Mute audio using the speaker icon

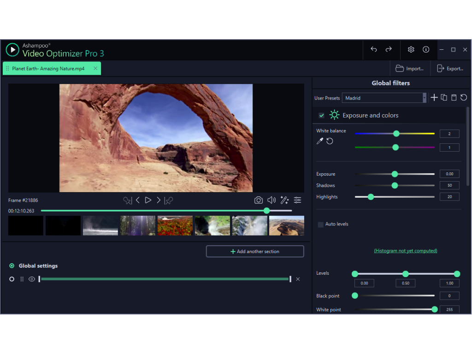click(x=271, y=200)
